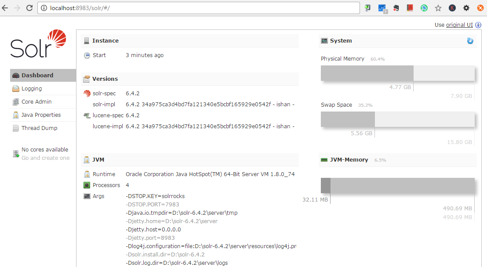The height and width of the screenshot is (267, 487).
Task: Star this page in the bookmark bar
Action: click(437, 7)
